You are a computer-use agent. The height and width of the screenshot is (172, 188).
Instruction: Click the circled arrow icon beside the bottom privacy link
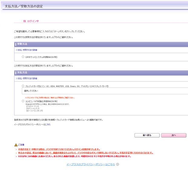click(x=117, y=164)
